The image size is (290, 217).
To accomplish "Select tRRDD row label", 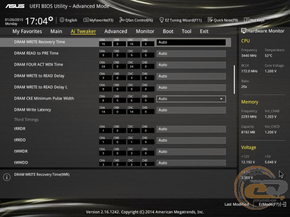I will click(x=20, y=140).
